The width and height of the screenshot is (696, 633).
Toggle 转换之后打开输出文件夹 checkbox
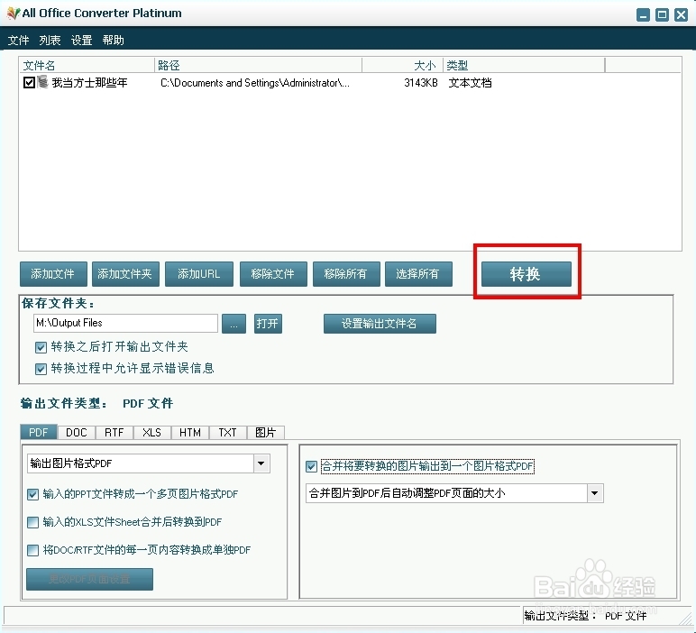pos(41,347)
